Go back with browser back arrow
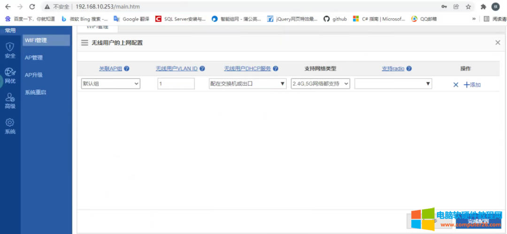507x234 pixels. (x=8, y=7)
